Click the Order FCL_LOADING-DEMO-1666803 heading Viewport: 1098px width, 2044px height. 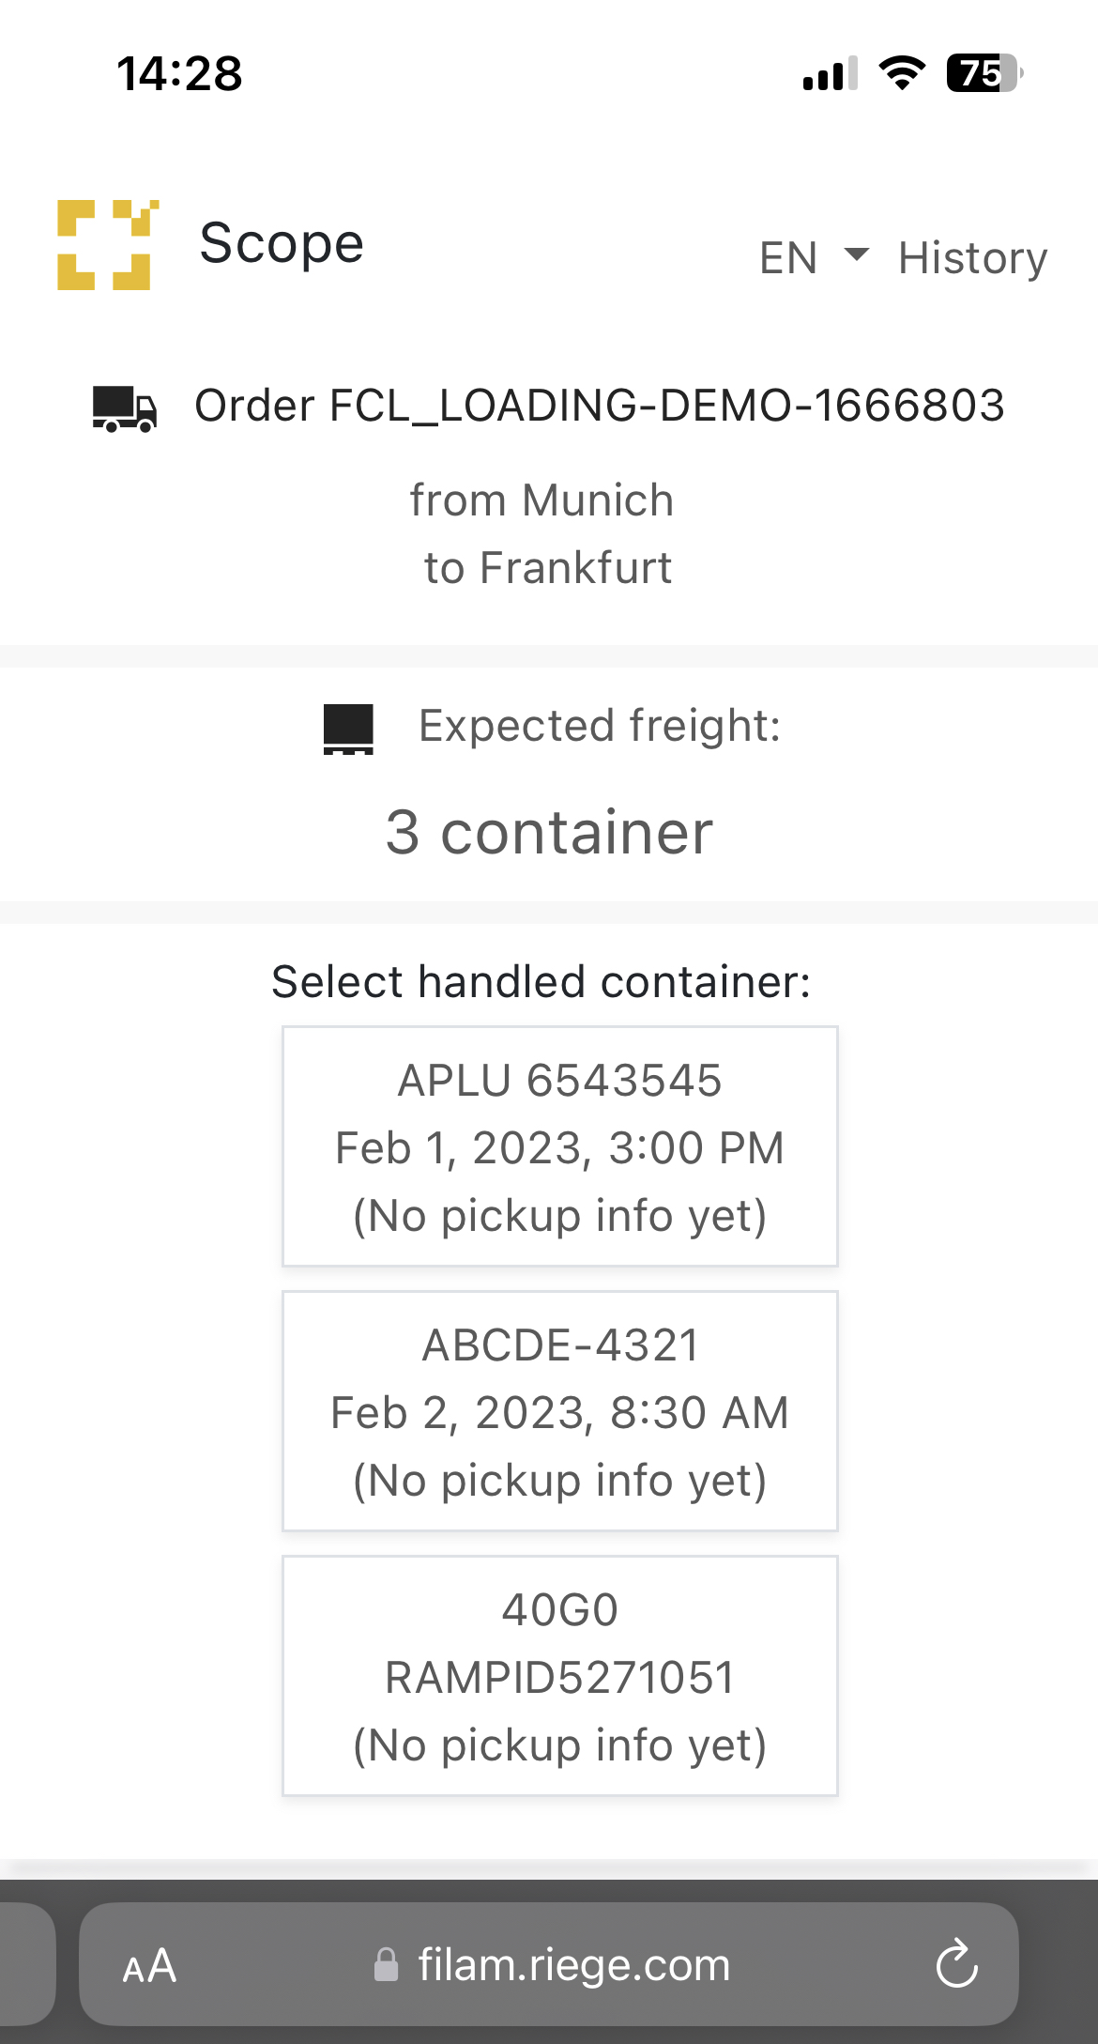coord(600,406)
